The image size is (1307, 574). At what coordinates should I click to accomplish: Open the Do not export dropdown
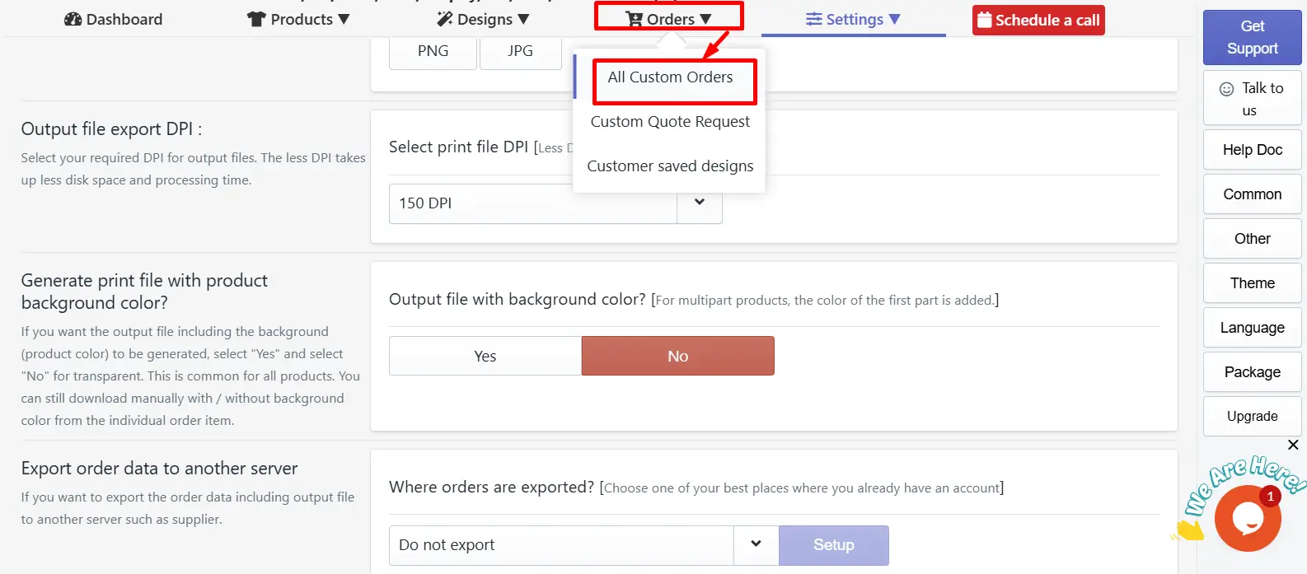click(583, 545)
